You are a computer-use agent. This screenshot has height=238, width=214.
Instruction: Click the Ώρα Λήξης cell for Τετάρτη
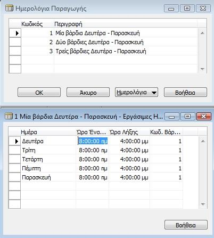pyautogui.click(x=129, y=159)
